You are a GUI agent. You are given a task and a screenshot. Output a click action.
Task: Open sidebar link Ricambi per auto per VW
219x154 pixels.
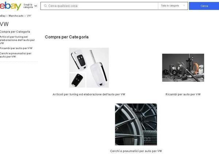16,48
